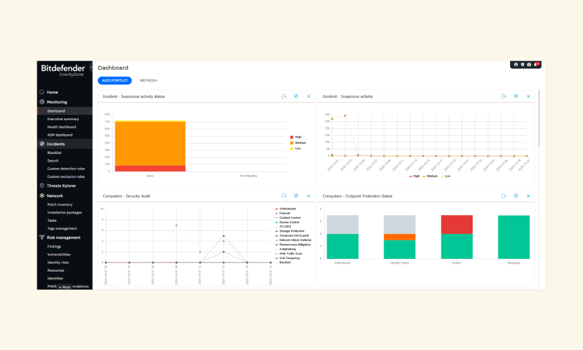
Task: Toggle the Antimalware series in Security Audit legend
Action: pyautogui.click(x=285, y=209)
